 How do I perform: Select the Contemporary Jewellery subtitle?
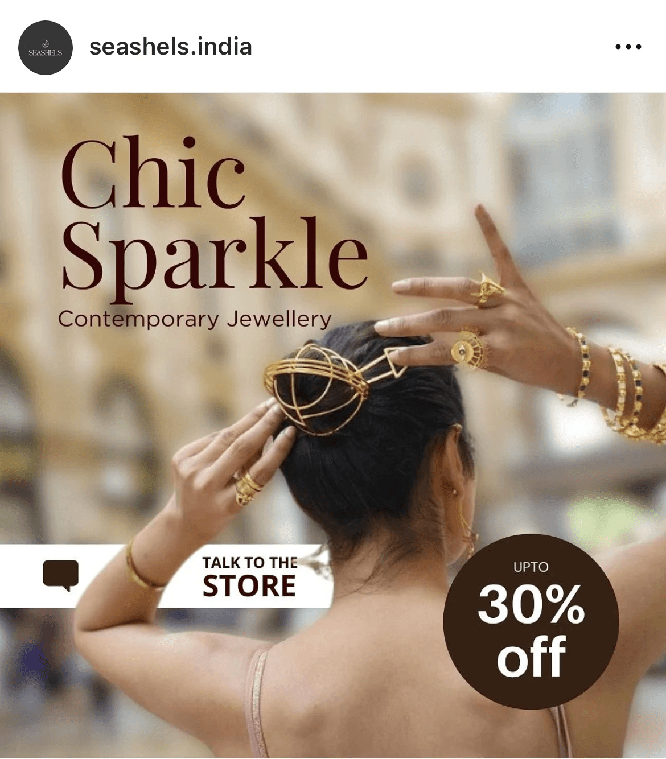(x=195, y=319)
